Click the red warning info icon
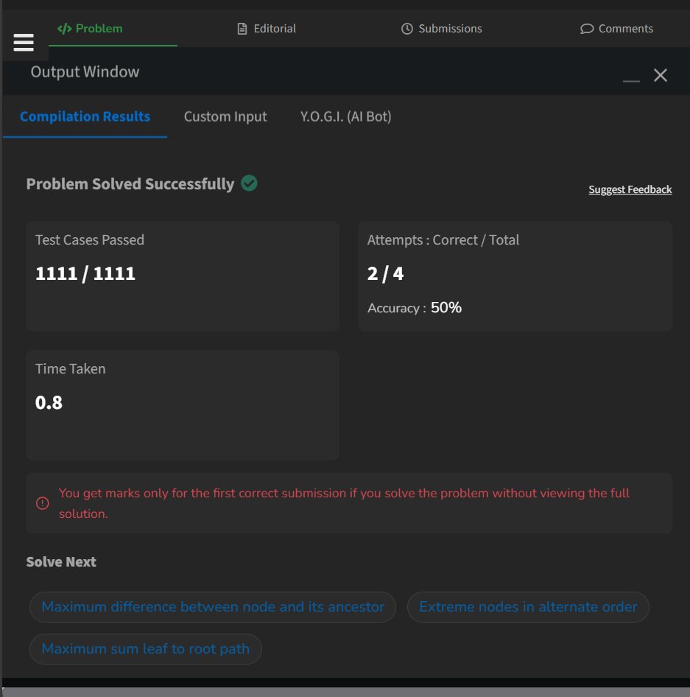Viewport: 690px width, 697px height. tap(42, 503)
